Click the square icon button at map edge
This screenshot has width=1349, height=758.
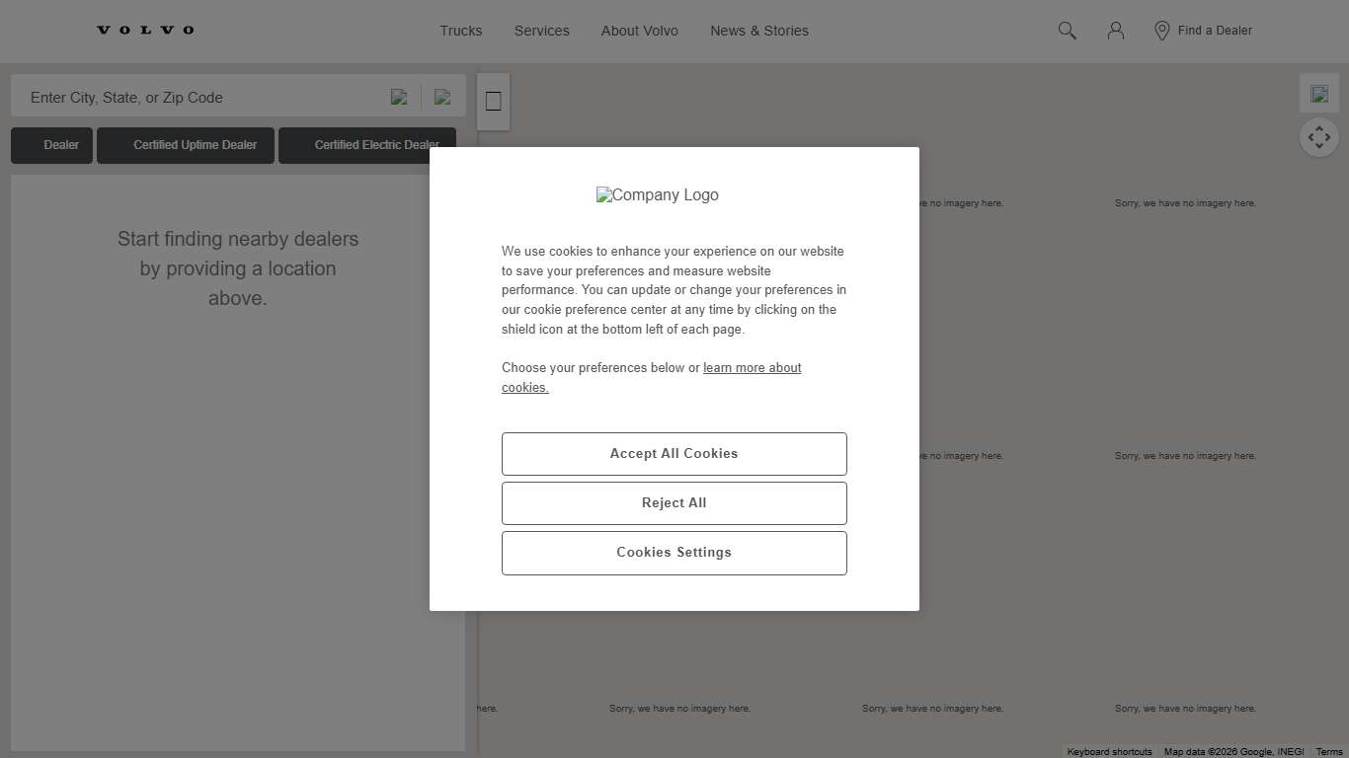(494, 102)
